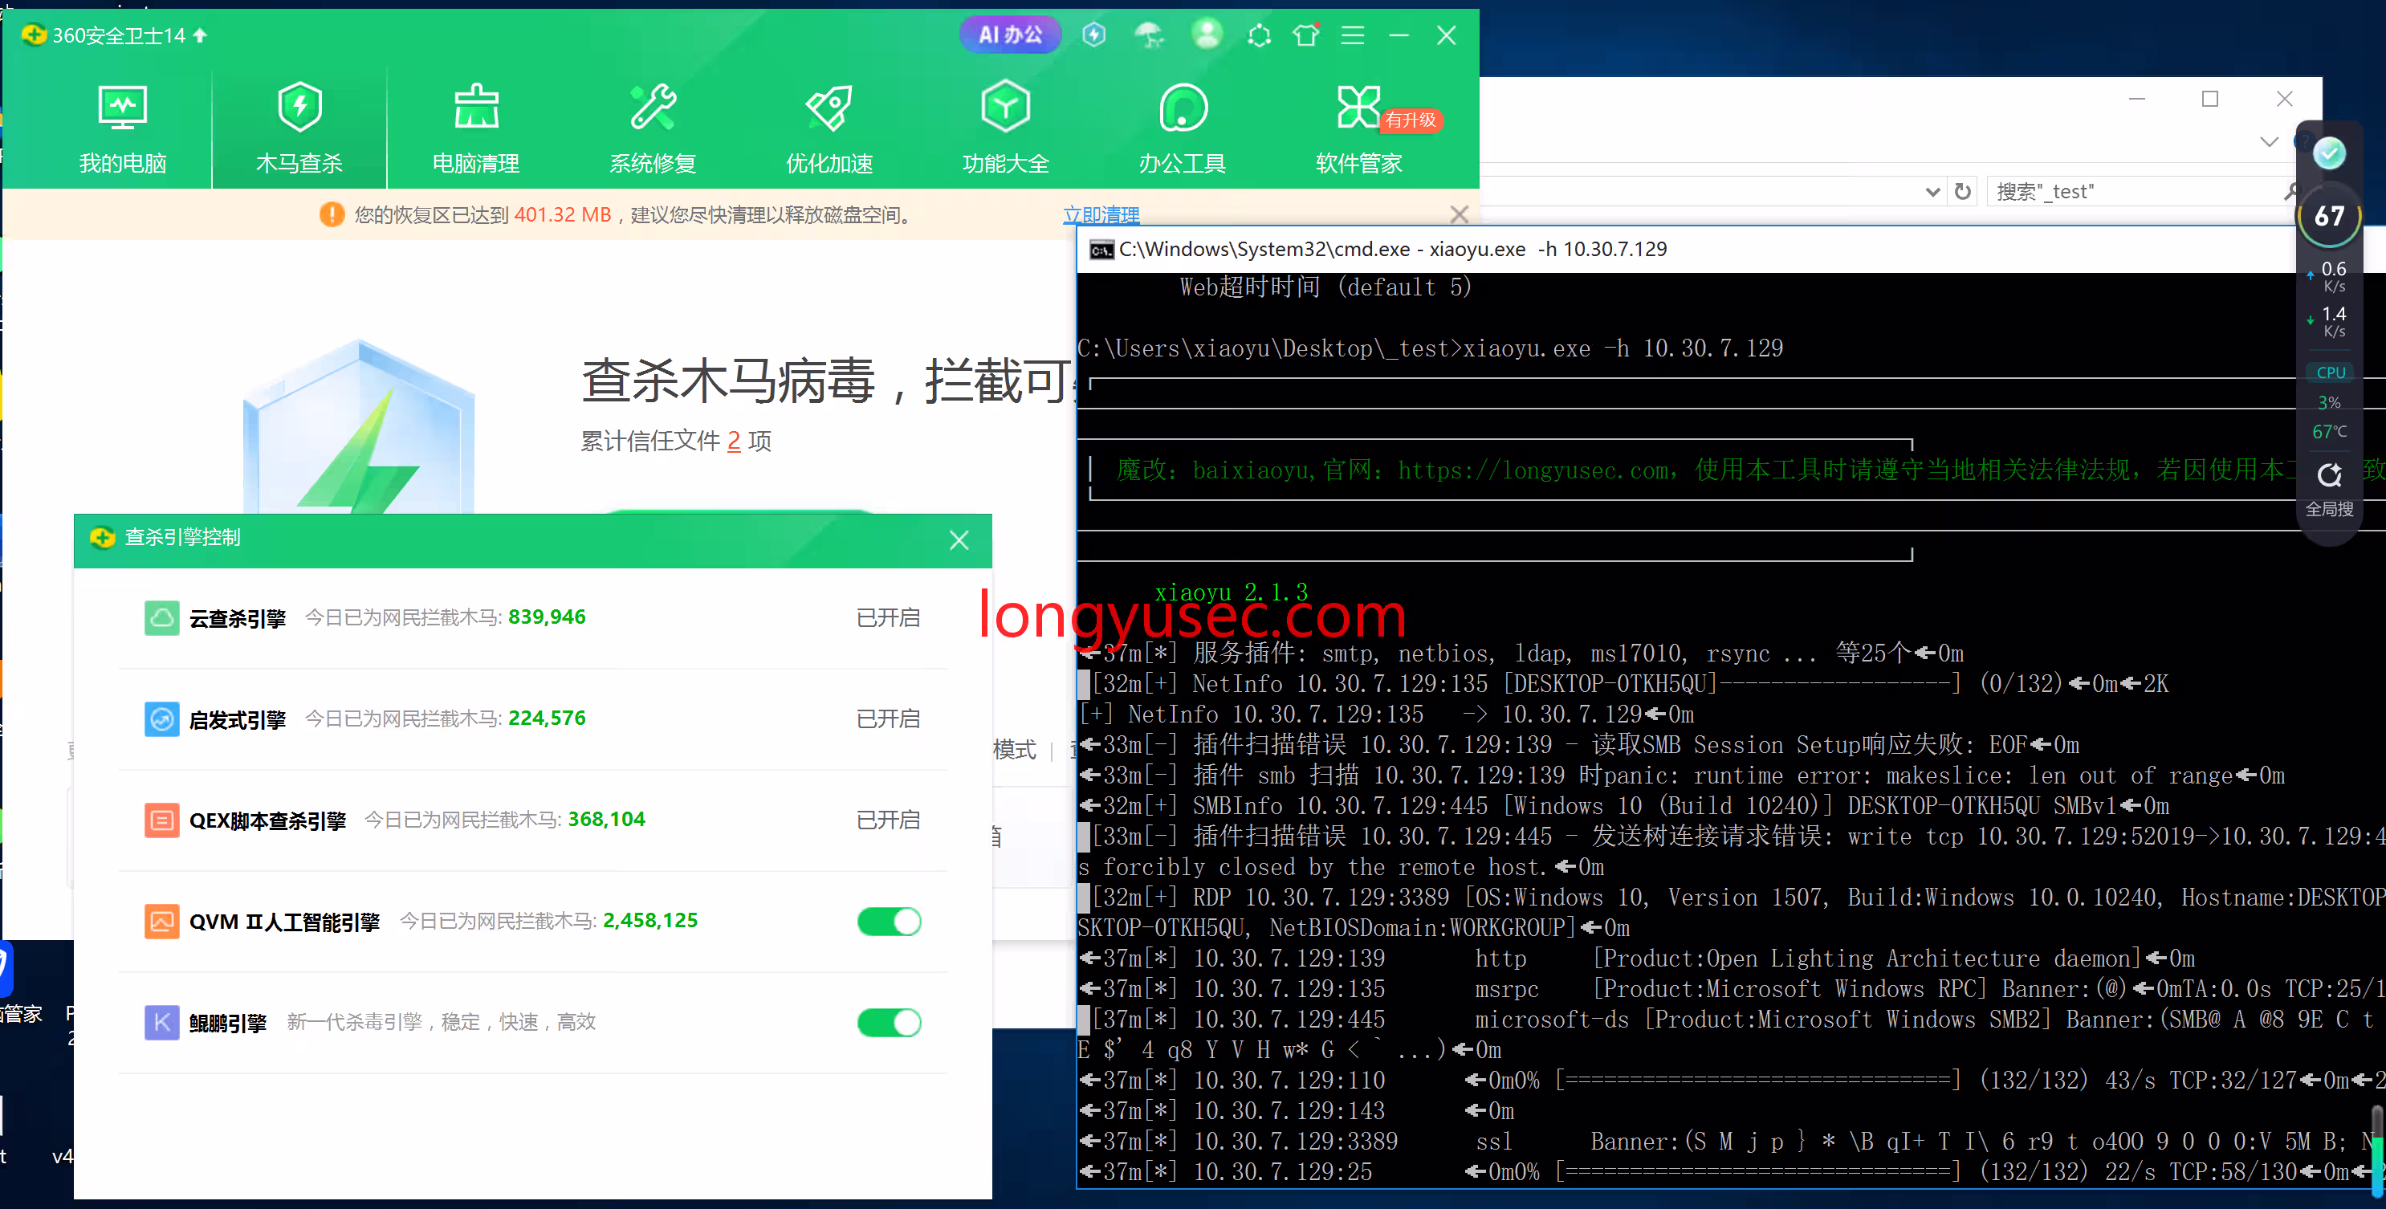Viewport: 2386px width, 1209px height.
Task: Open the 360 main hamburger menu
Action: [1352, 35]
